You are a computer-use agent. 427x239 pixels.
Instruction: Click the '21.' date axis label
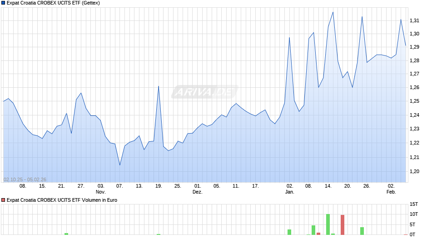coord(61,186)
